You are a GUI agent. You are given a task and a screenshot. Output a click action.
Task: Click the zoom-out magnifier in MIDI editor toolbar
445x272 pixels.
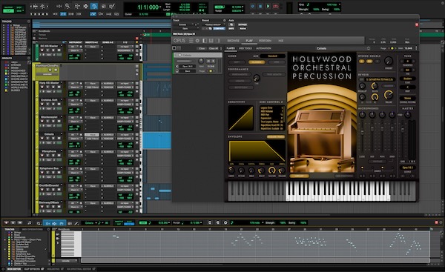coord(210,223)
